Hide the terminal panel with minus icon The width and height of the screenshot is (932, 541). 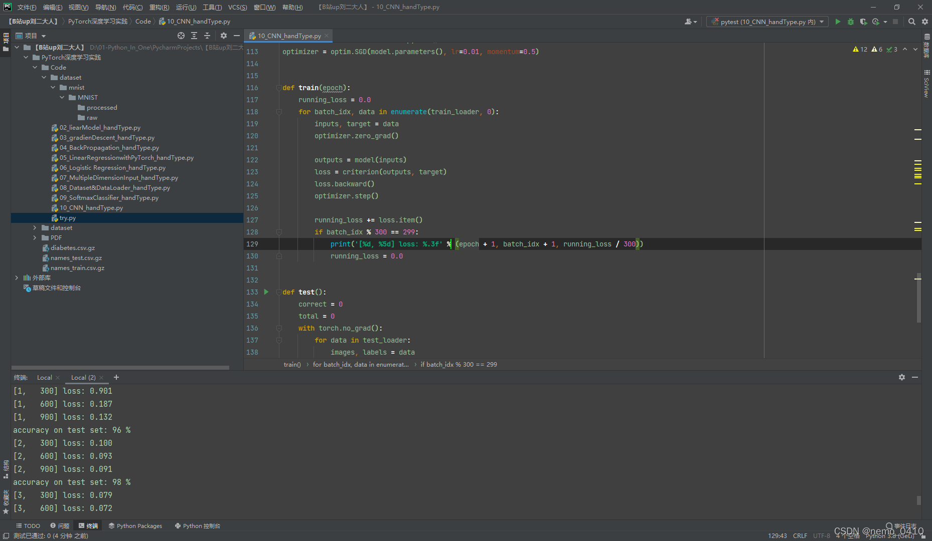[915, 377]
